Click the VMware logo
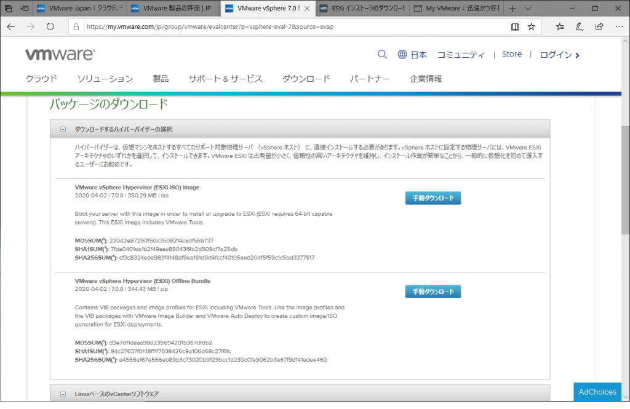The height and width of the screenshot is (409, 630). (60, 54)
